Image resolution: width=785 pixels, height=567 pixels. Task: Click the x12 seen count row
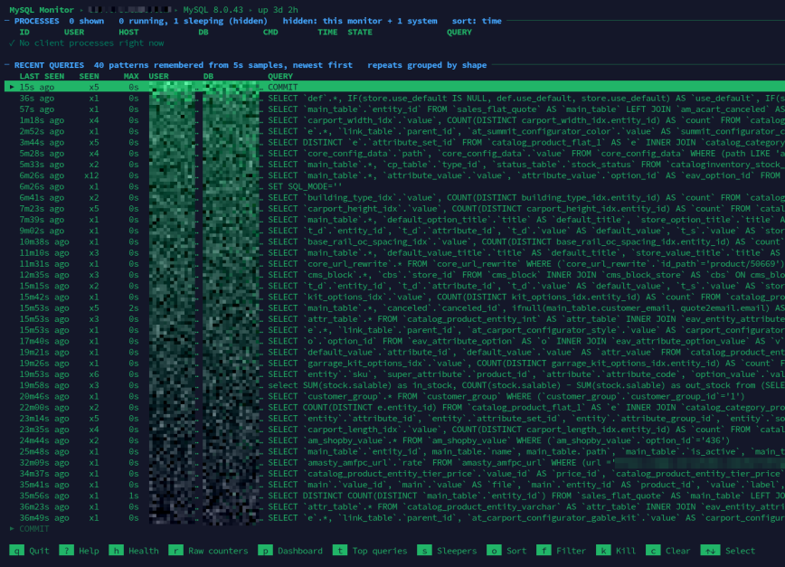pyautogui.click(x=394, y=175)
